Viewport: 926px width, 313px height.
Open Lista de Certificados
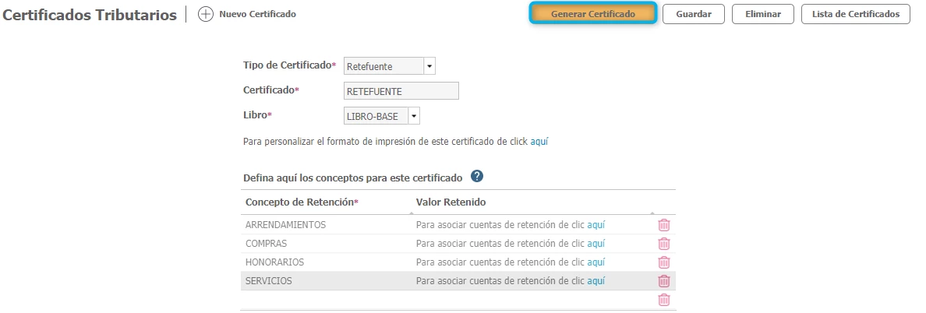855,14
